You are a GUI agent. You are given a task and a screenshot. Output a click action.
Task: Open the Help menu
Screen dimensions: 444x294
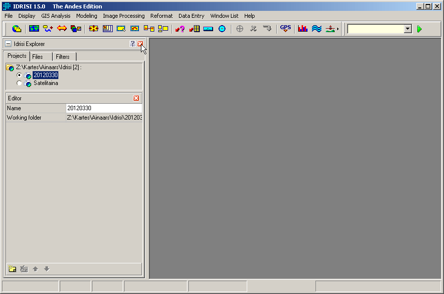[x=250, y=16]
